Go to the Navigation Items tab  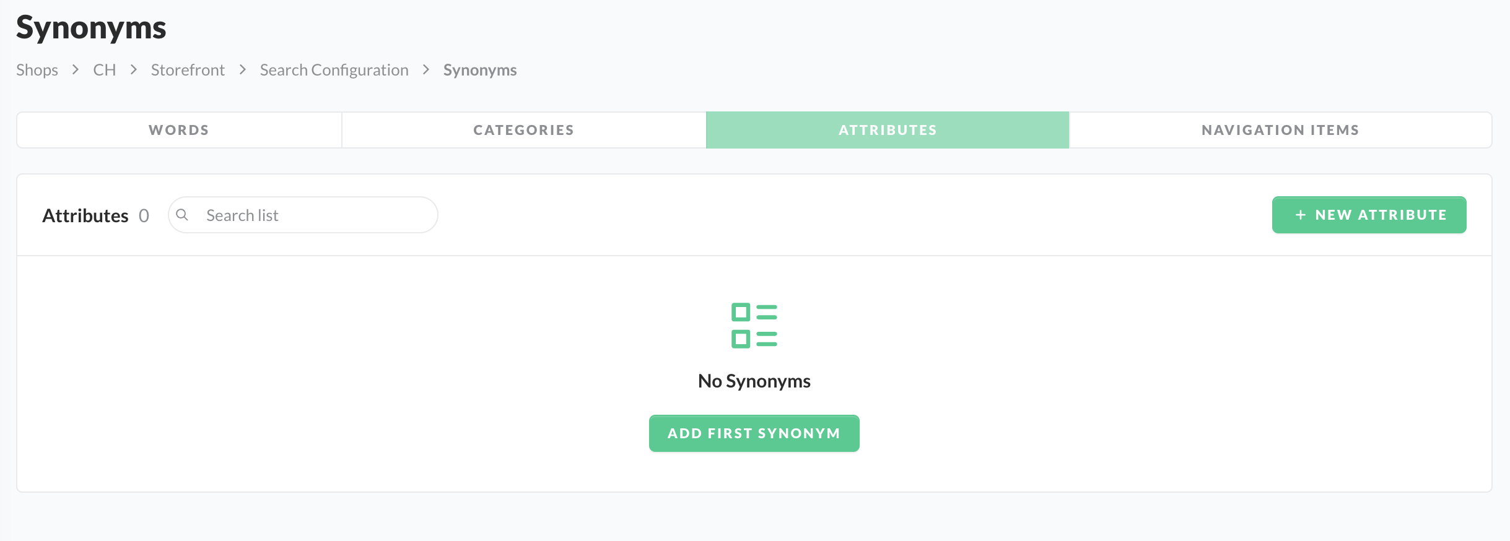(1280, 130)
